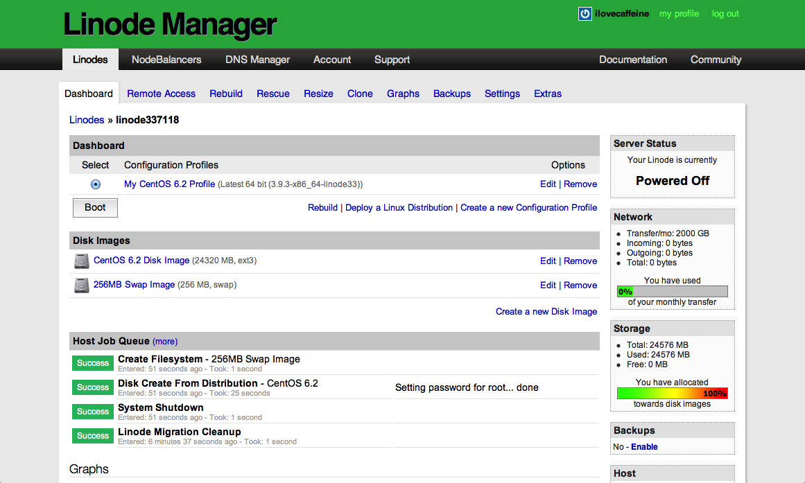Click the 'Free: 0 MB' storage entry
The width and height of the screenshot is (805, 483).
point(647,365)
